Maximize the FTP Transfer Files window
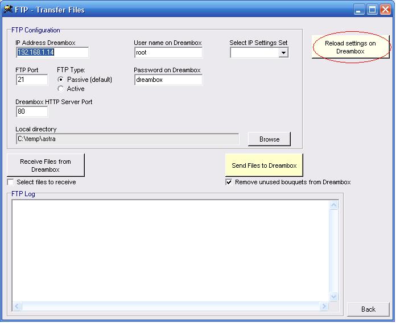This screenshot has width=396, height=323. tap(372, 10)
